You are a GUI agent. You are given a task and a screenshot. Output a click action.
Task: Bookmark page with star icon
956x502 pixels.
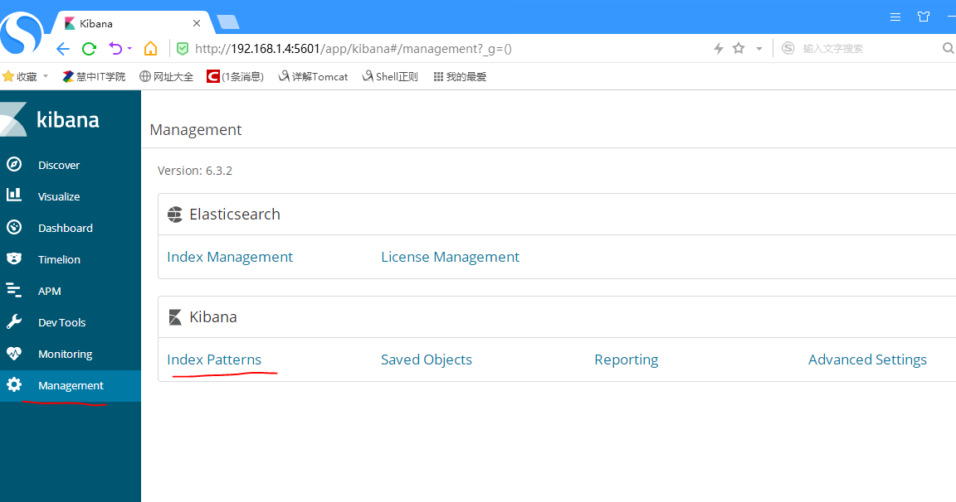(739, 48)
